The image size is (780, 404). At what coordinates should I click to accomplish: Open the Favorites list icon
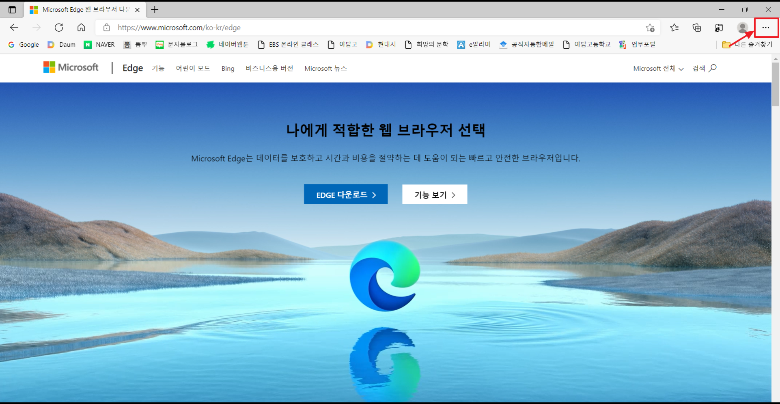pos(674,28)
